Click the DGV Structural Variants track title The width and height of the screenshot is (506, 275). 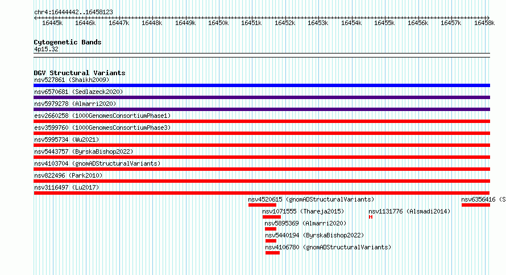point(80,73)
